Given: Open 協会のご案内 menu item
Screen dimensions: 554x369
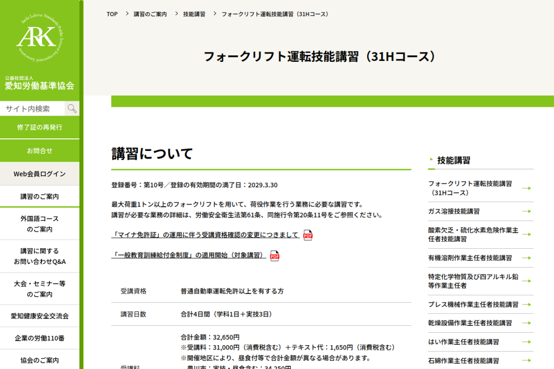Looking at the screenshot, I should tap(40, 360).
